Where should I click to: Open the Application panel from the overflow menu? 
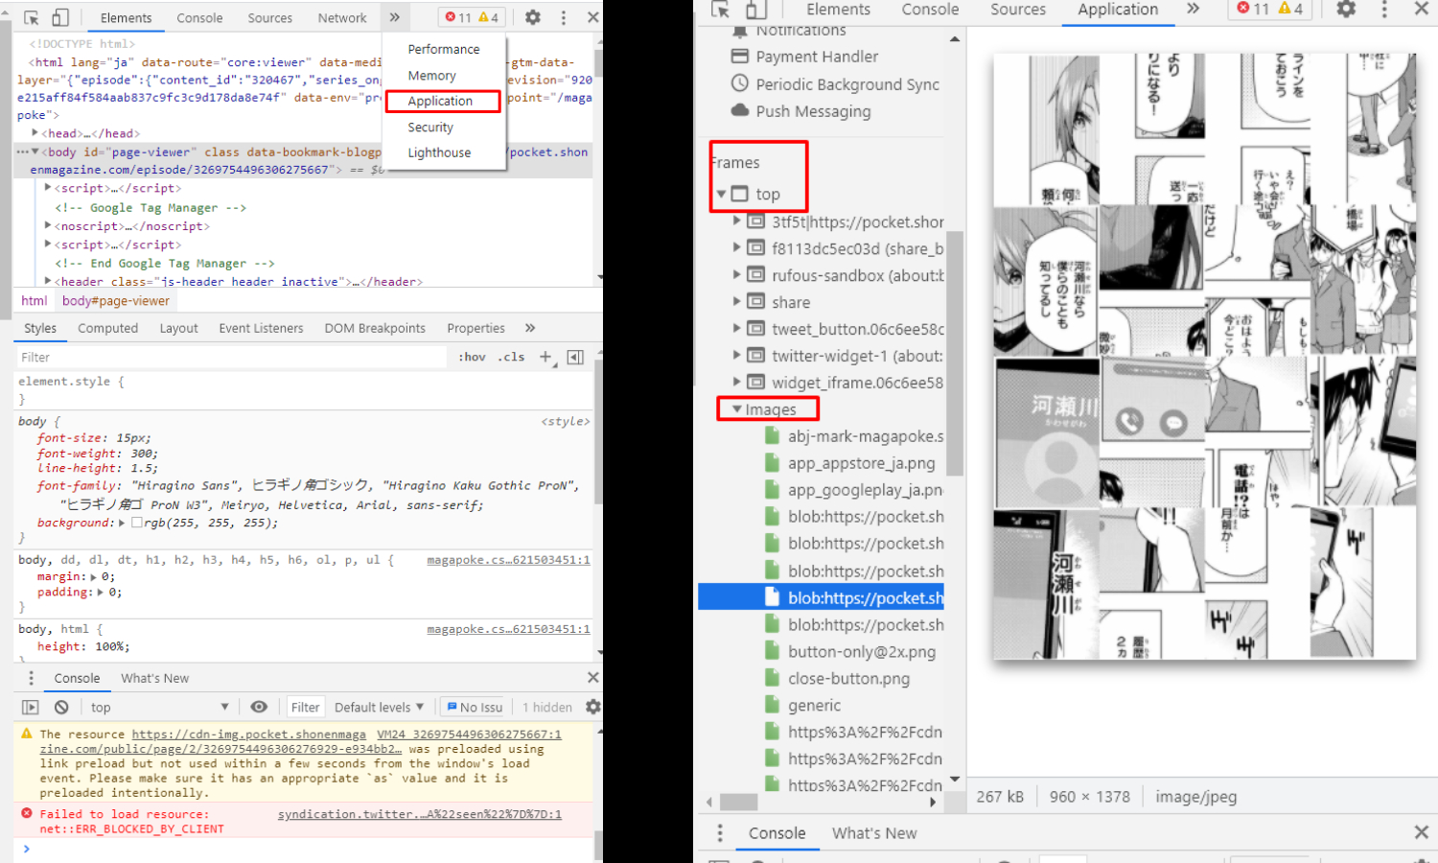443,101
